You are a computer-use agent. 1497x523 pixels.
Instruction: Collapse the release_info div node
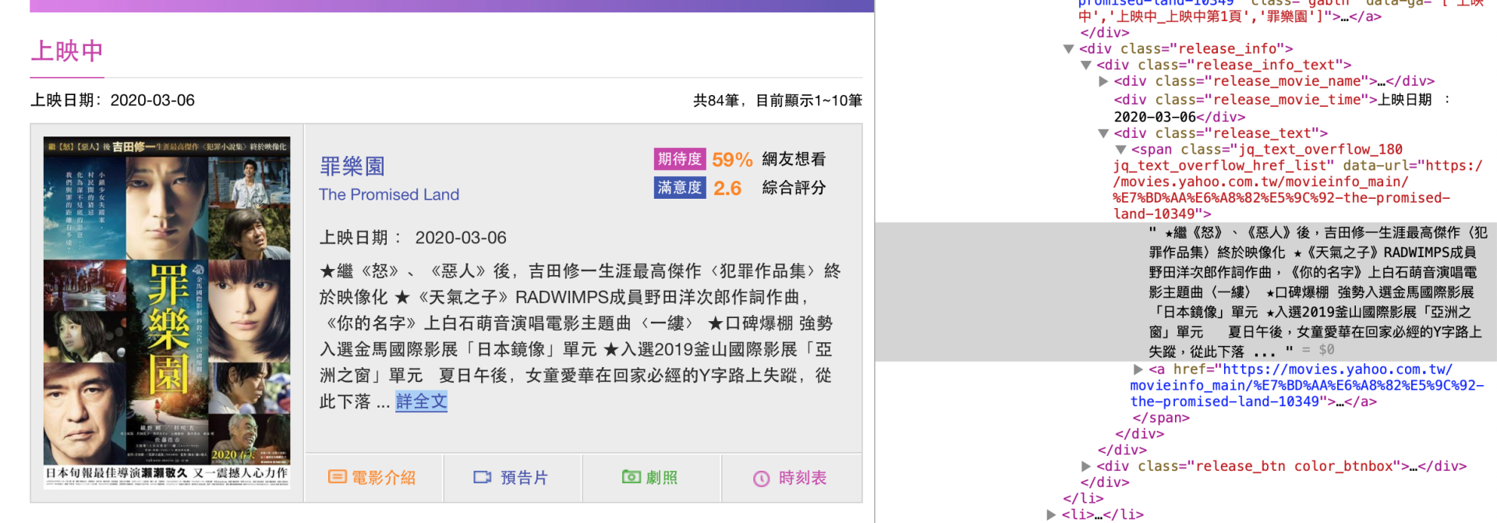click(1069, 49)
